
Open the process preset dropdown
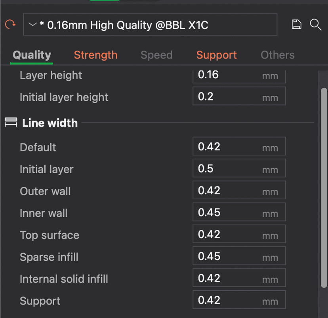click(x=150, y=25)
